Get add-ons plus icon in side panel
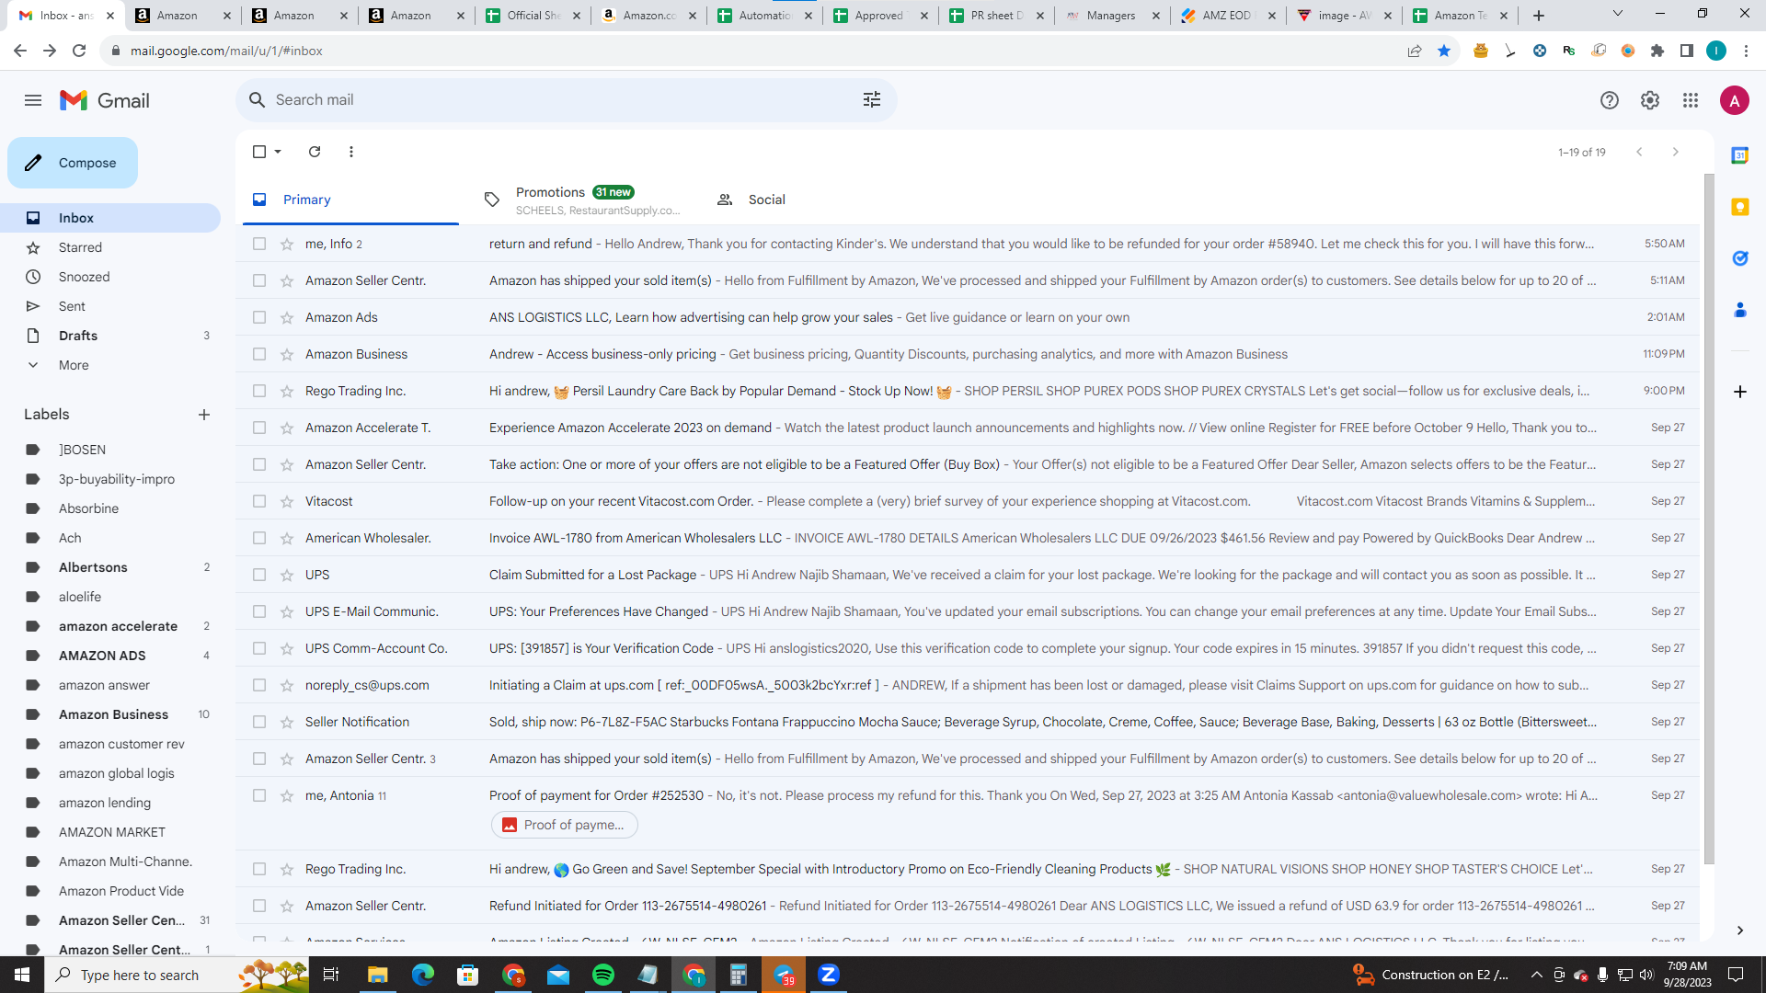The height and width of the screenshot is (993, 1766). point(1740,392)
